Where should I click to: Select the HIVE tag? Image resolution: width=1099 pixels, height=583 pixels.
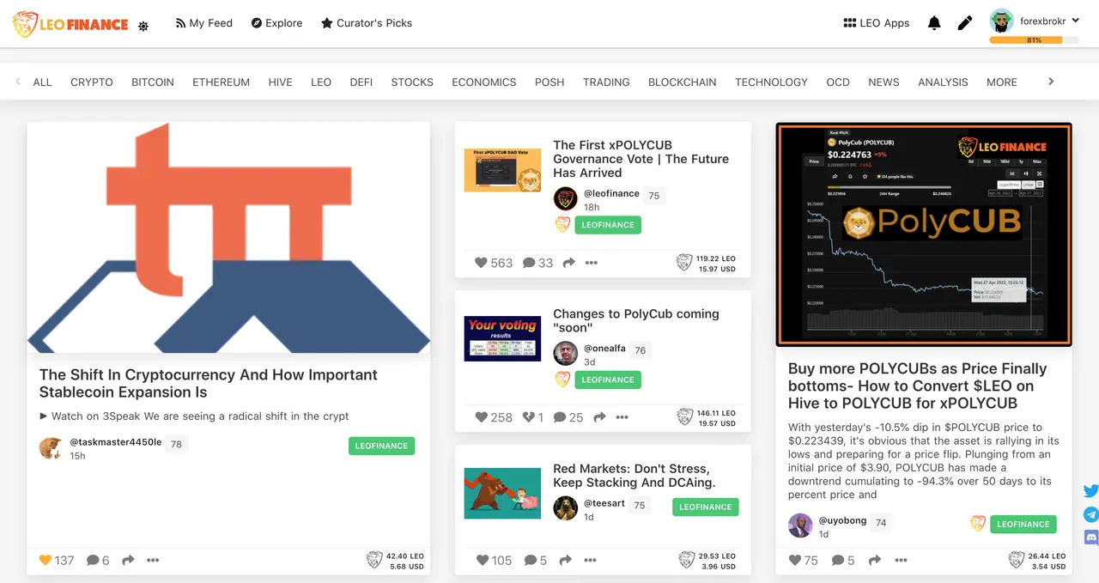tap(280, 82)
